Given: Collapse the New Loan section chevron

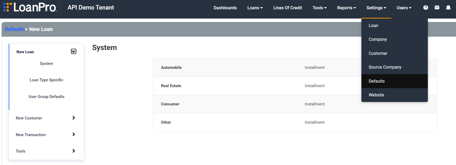Looking at the screenshot, I should [x=74, y=51].
